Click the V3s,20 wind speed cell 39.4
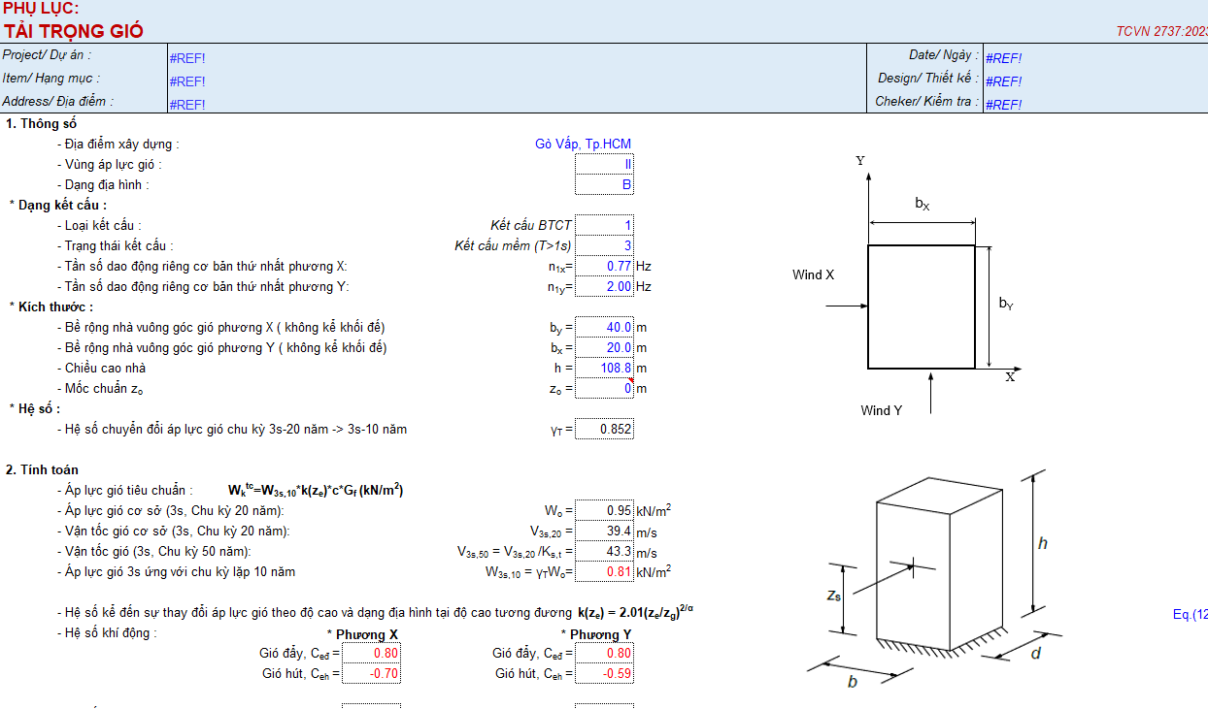Screen dimensions: 1208x709 (604, 532)
